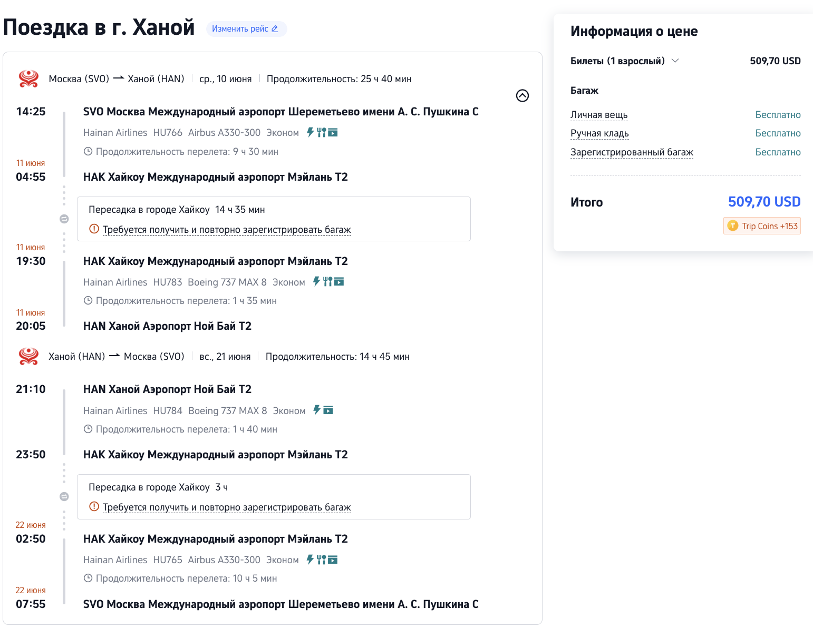Click the Trip Coins +153 badge
The height and width of the screenshot is (628, 813).
762,226
